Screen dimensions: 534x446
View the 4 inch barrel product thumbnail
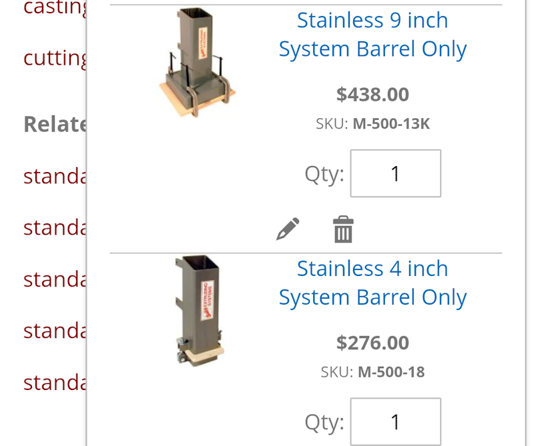(x=198, y=311)
